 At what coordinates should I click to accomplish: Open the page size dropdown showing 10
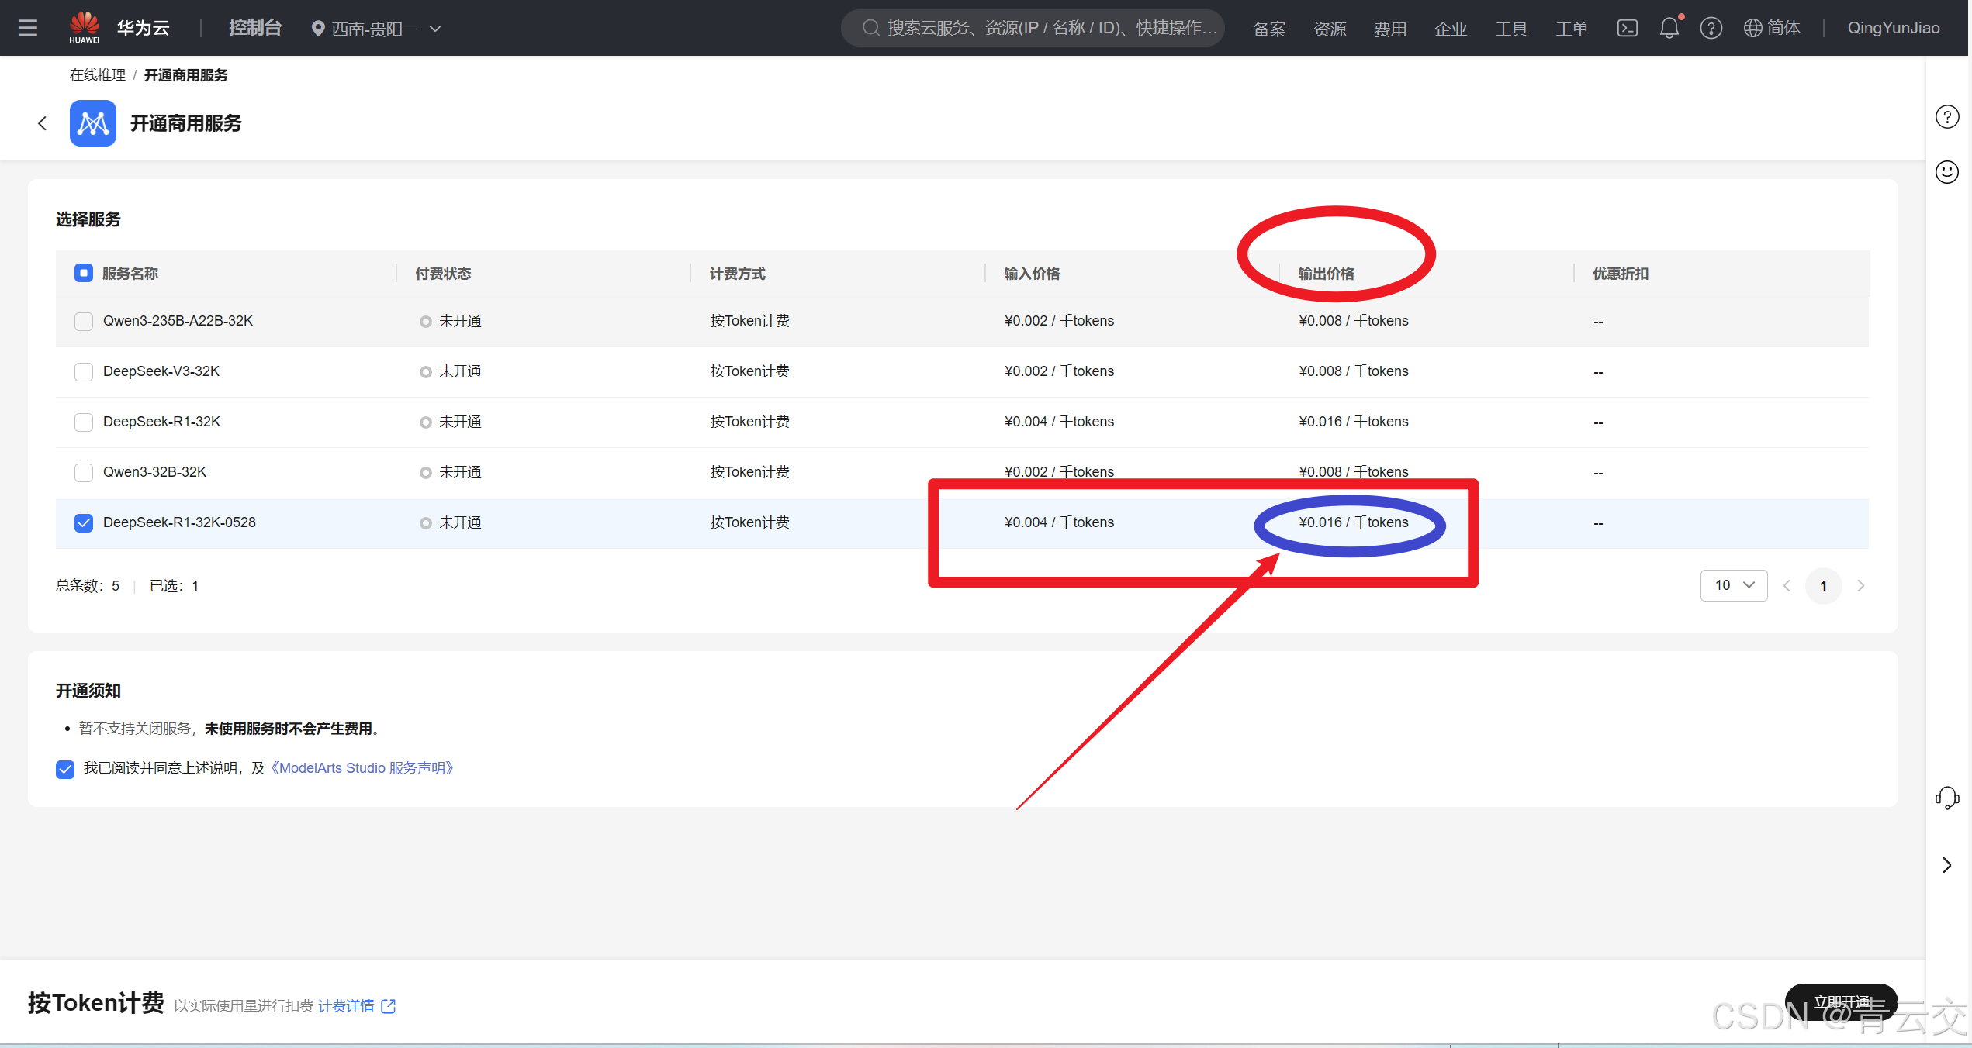(1734, 585)
